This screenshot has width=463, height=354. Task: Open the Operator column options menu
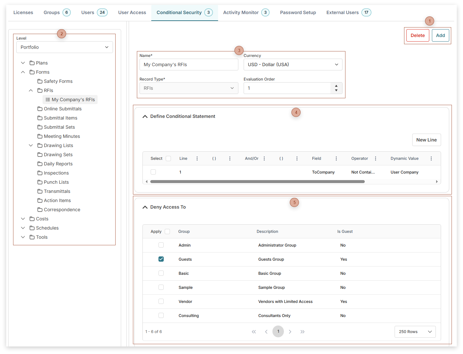click(375, 158)
